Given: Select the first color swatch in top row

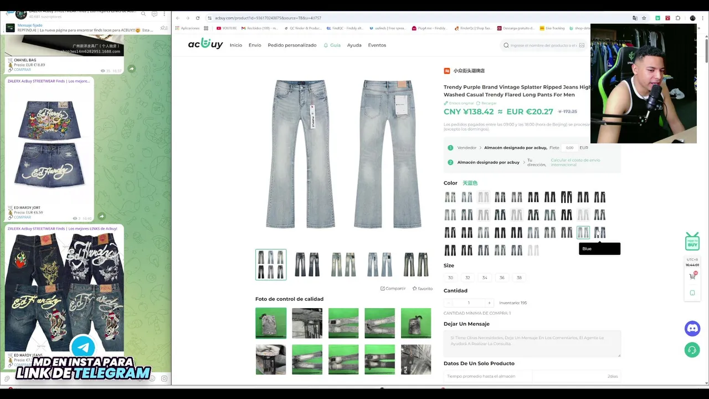Looking at the screenshot, I should (450, 197).
